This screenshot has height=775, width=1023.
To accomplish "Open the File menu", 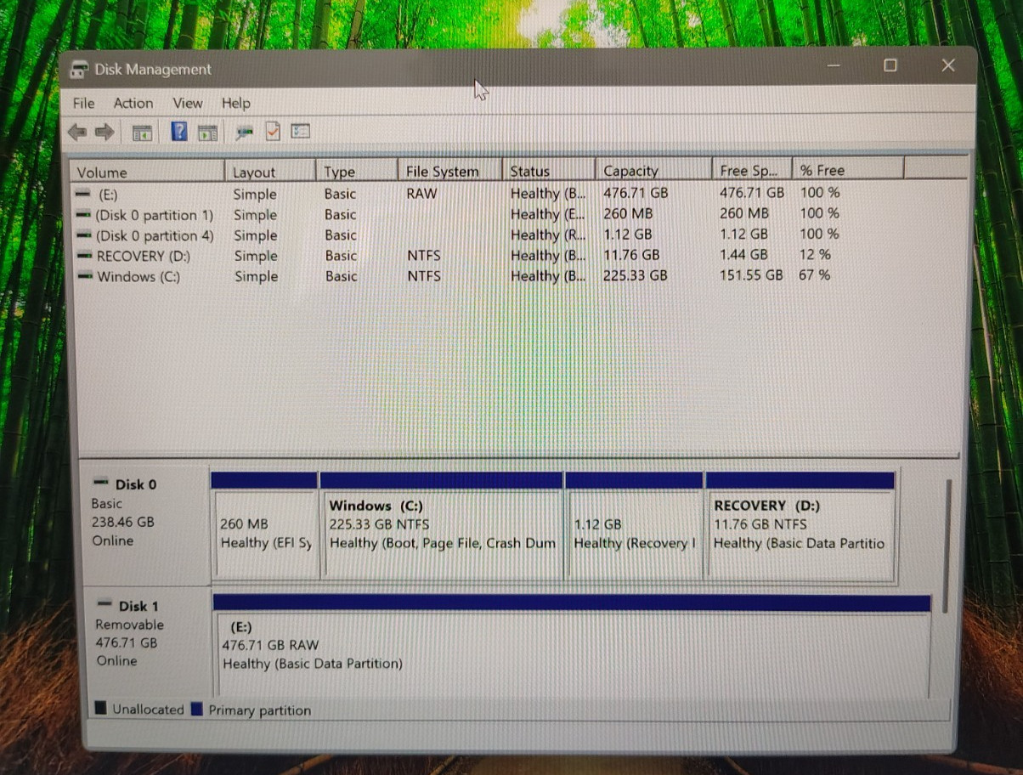I will [83, 103].
